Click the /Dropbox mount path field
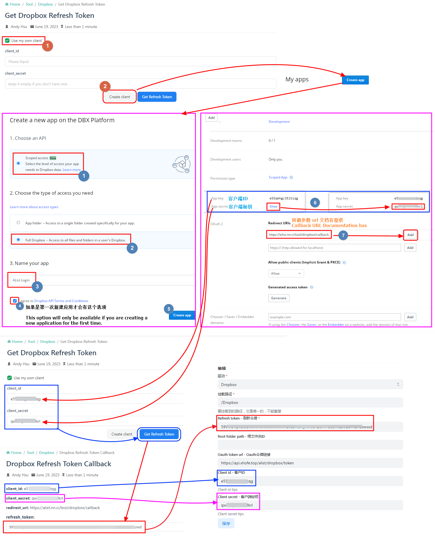Screen dimensions: 435x544 pyautogui.click(x=310, y=402)
